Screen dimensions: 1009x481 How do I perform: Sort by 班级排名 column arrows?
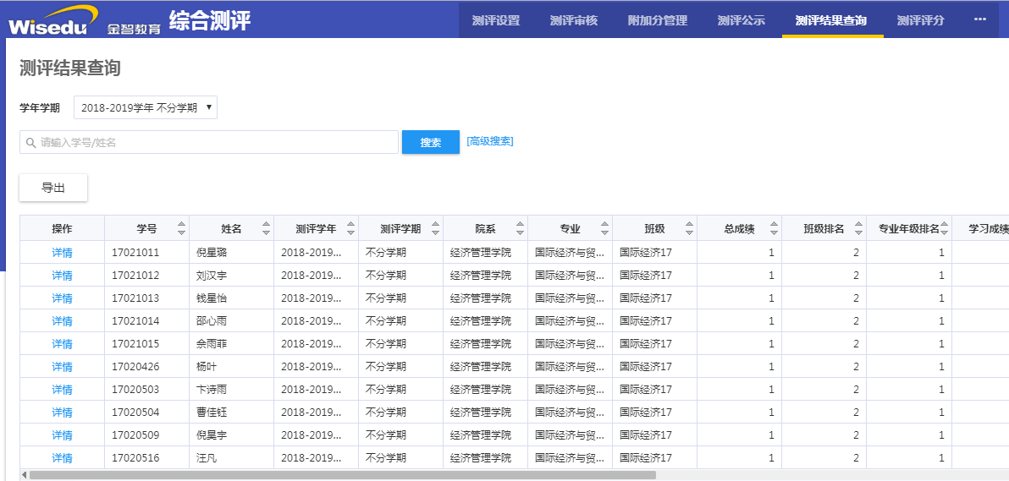point(858,228)
